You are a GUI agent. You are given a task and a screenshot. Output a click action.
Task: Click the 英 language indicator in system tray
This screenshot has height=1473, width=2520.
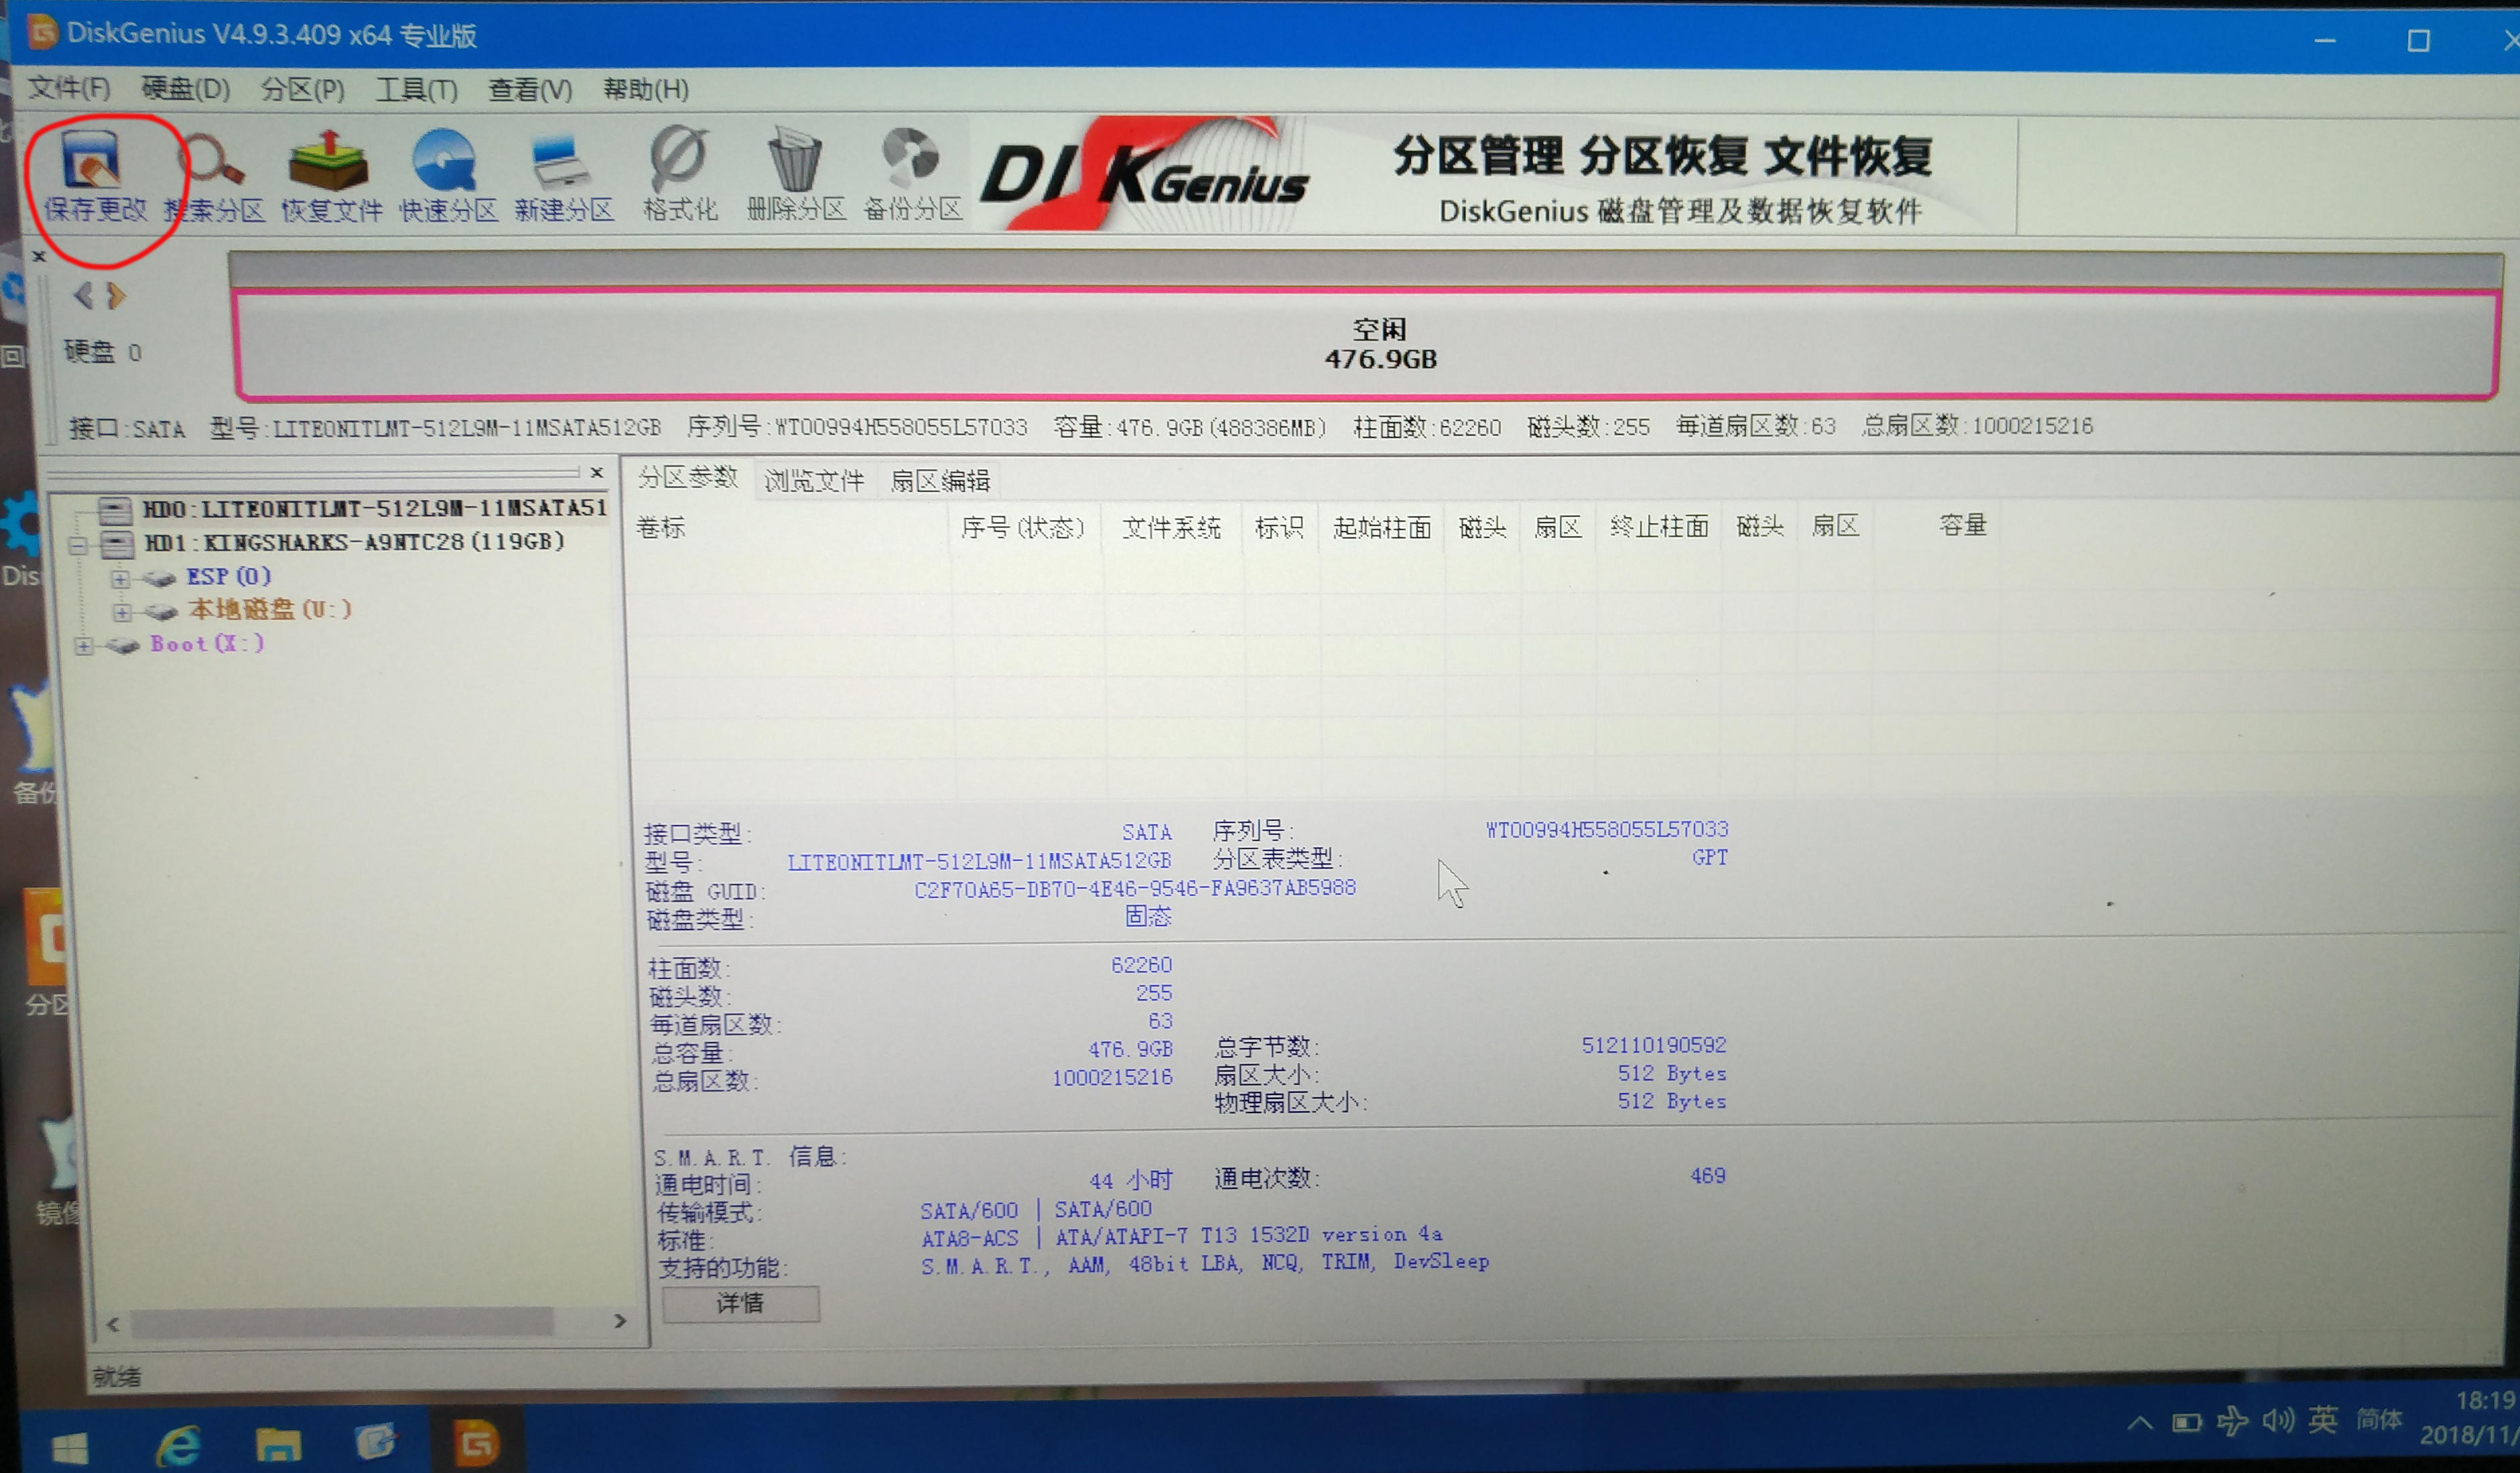(2323, 1420)
